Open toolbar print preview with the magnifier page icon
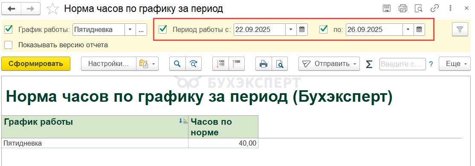 pos(280,64)
